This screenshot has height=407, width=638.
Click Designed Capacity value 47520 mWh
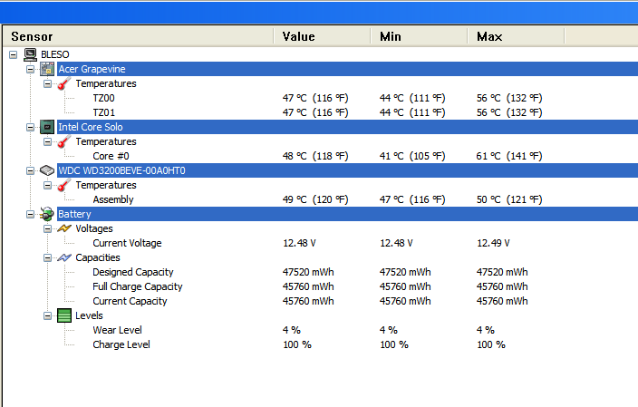pyautogui.click(x=308, y=272)
